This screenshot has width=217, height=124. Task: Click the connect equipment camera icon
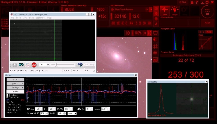pyautogui.click(x=15, y=65)
